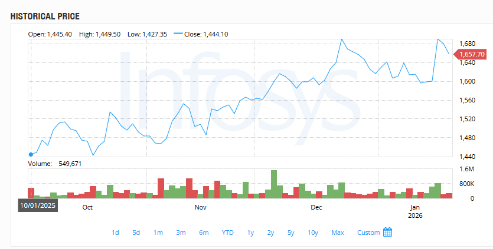Click the blue starting data point dot
Image resolution: width=493 pixels, height=249 pixels.
coord(31,154)
